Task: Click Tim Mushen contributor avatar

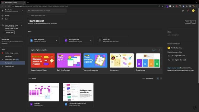Action: click(x=169, y=48)
